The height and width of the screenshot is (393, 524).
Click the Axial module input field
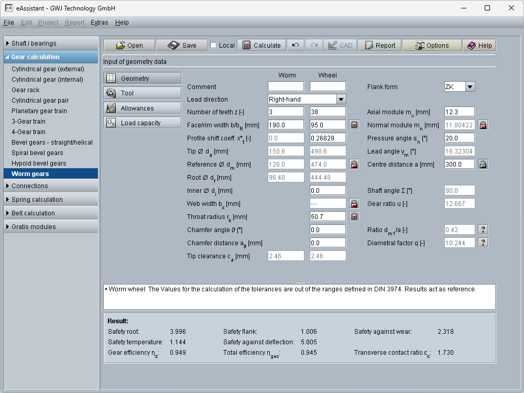pyautogui.click(x=459, y=112)
